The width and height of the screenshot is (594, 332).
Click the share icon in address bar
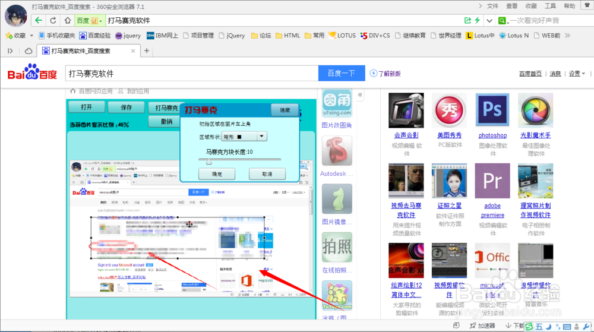[468, 20]
